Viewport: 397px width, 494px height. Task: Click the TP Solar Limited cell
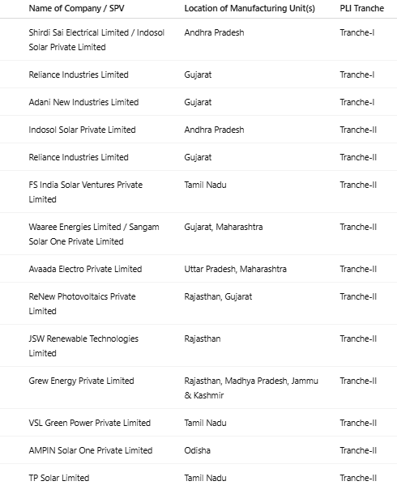[x=59, y=478]
